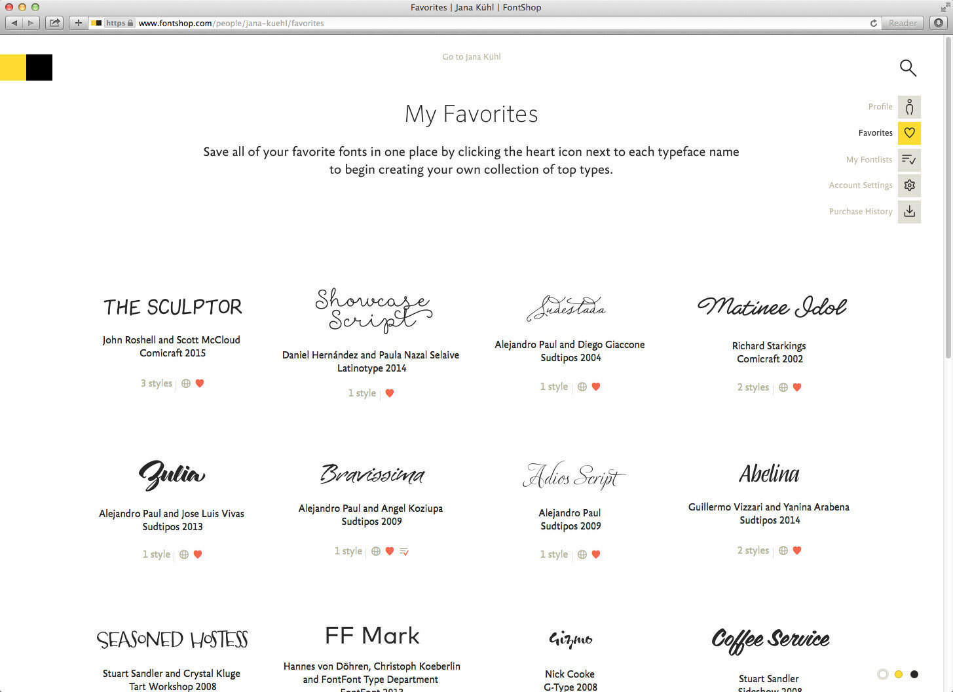Click the add bookmark plus button
This screenshot has width=953, height=692.
pyautogui.click(x=78, y=23)
